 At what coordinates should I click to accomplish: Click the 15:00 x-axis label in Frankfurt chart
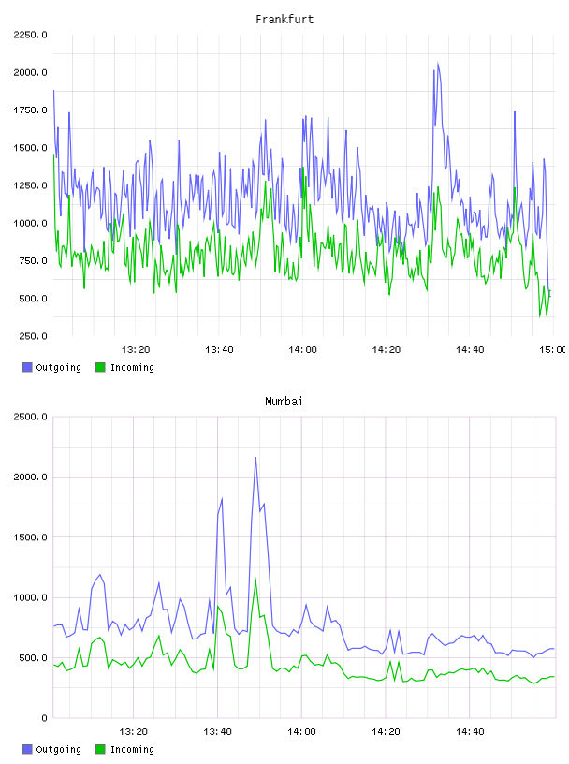553,350
